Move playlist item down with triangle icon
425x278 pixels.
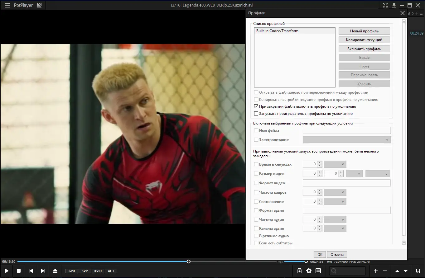(x=406, y=271)
